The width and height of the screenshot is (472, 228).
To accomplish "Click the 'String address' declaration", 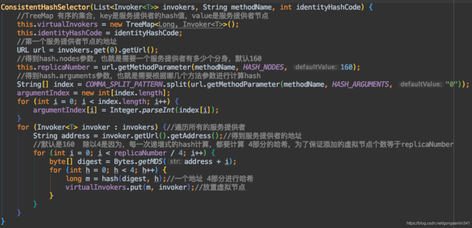I will [x=61, y=136].
